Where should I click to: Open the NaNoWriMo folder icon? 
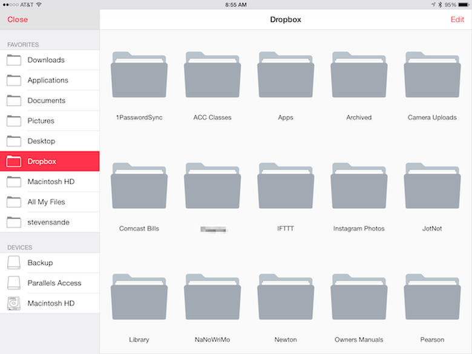[x=212, y=297]
